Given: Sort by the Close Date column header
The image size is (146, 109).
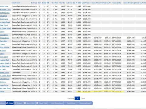Looking at the screenshot, I should tap(116, 3).
